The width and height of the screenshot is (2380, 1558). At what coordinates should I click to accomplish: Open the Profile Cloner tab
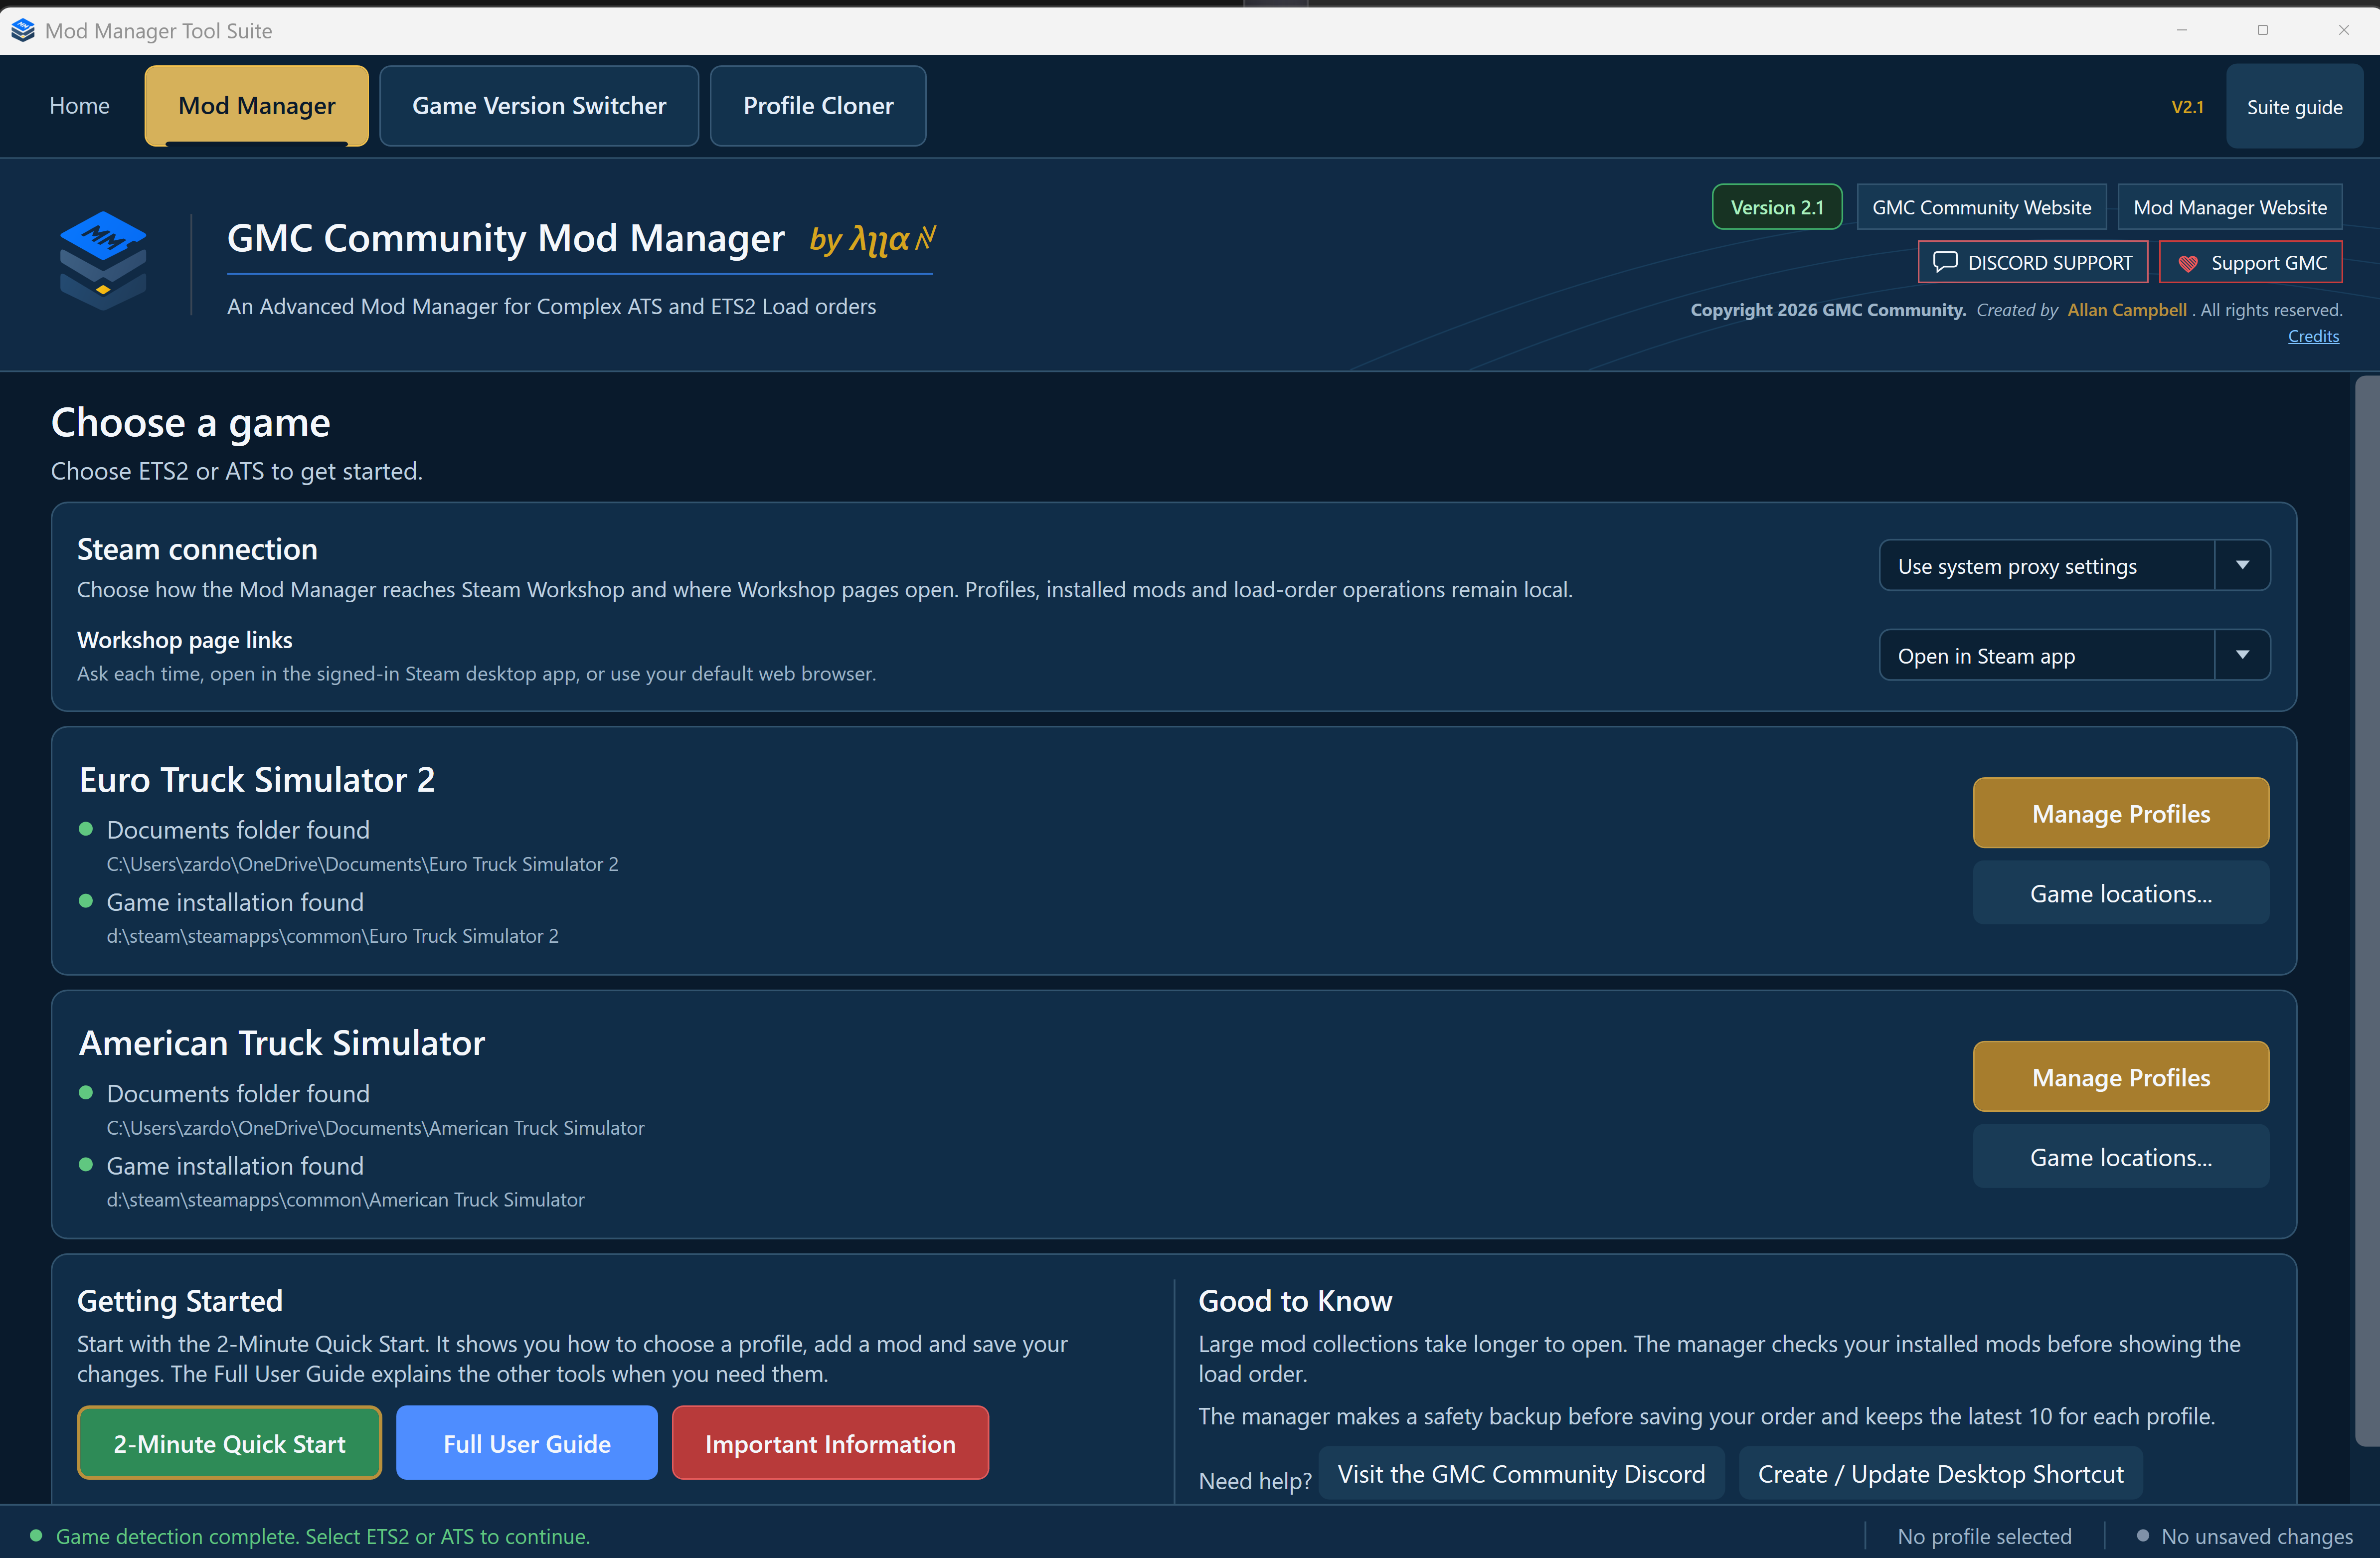[818, 105]
